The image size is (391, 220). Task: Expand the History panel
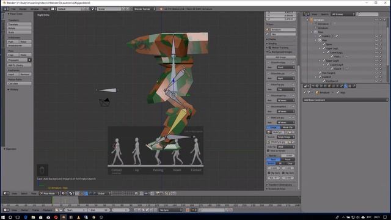click(9, 89)
